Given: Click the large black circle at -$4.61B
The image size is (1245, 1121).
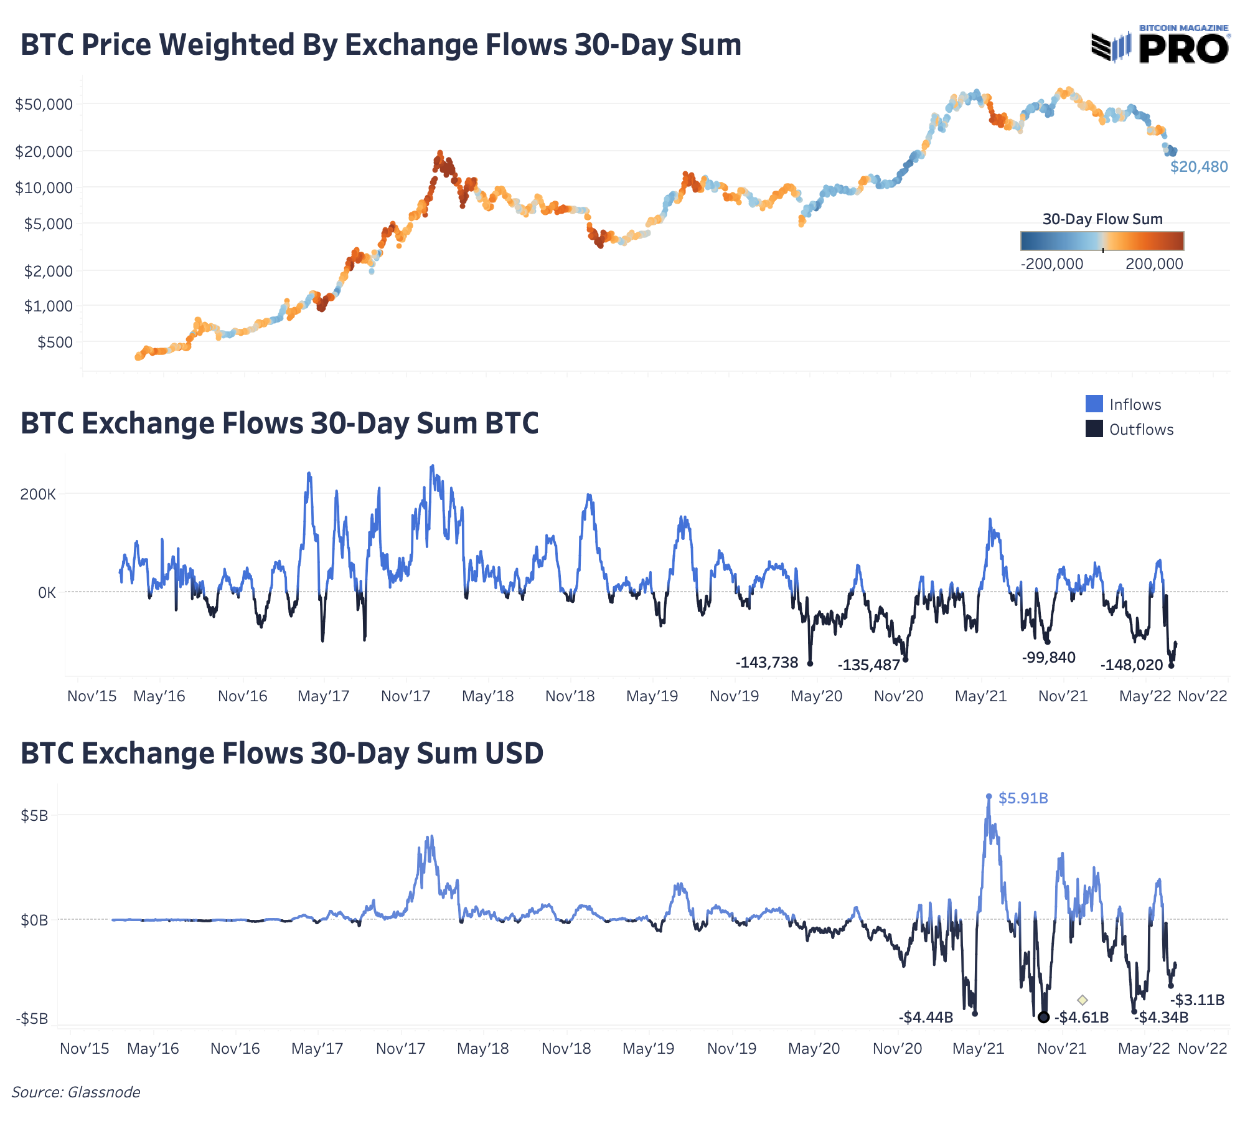Looking at the screenshot, I should pyautogui.click(x=1044, y=1017).
